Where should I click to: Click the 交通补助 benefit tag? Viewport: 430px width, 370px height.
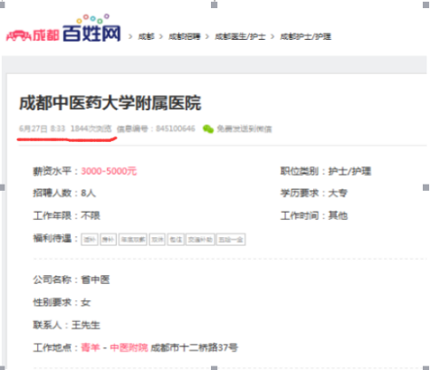pos(200,240)
